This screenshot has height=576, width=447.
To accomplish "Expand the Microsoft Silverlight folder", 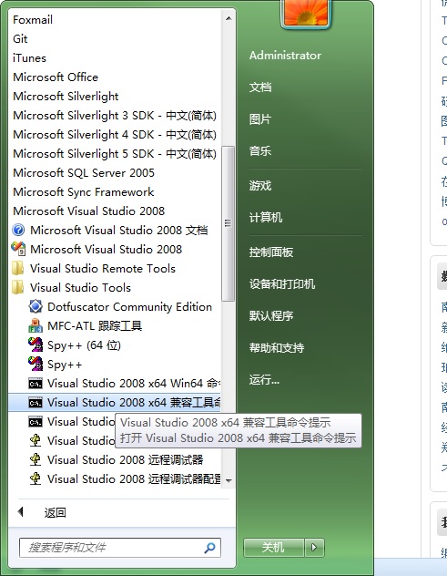I will tap(66, 97).
